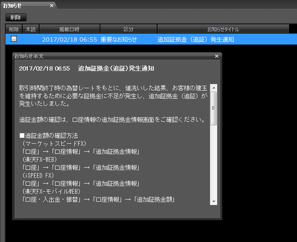Sort by the 未読 column header
Image resolution: width=297 pixels, height=242 pixels.
pos(30,29)
